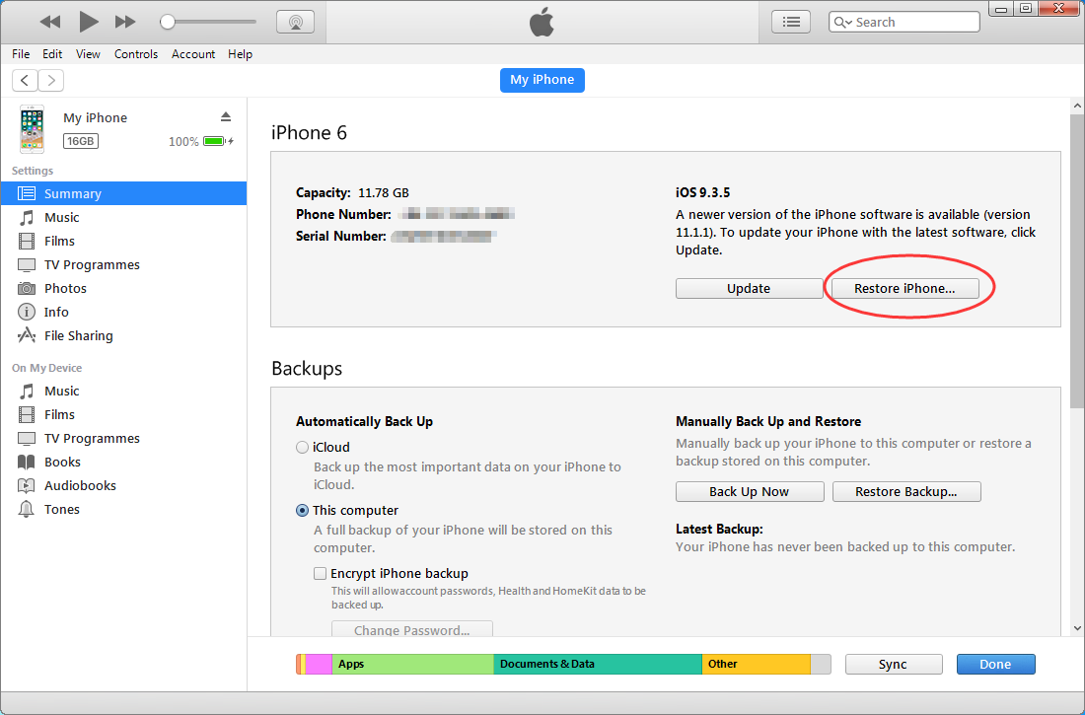Screen dimensions: 1085x715
Task: Click the 16GB capacity badge
Action: pos(81,141)
